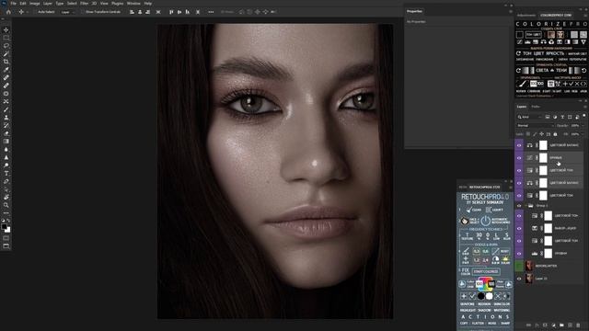The image size is (589, 331).
Task: Open the Filter menu
Action: [84, 4]
